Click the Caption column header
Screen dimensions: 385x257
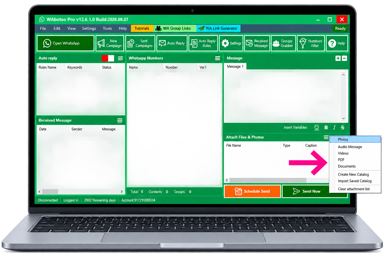pyautogui.click(x=316, y=146)
